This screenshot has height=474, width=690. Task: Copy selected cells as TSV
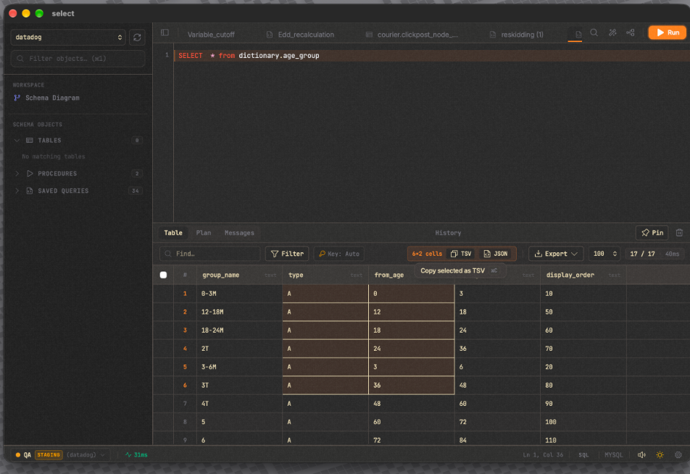pos(461,254)
